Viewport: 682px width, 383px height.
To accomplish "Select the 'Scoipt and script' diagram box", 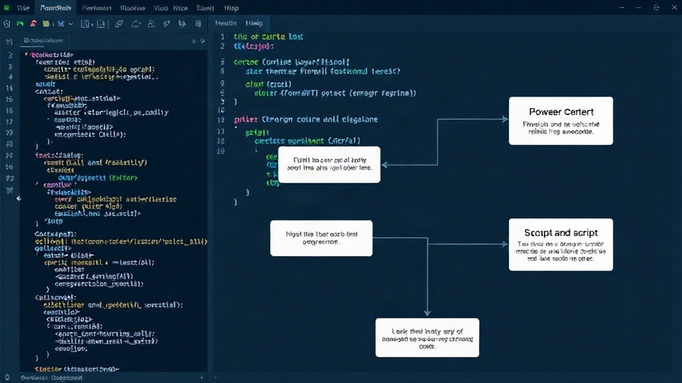I will coord(561,245).
